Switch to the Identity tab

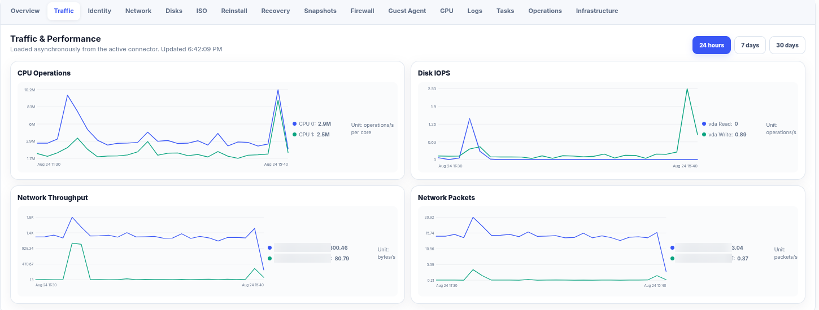pyautogui.click(x=99, y=11)
